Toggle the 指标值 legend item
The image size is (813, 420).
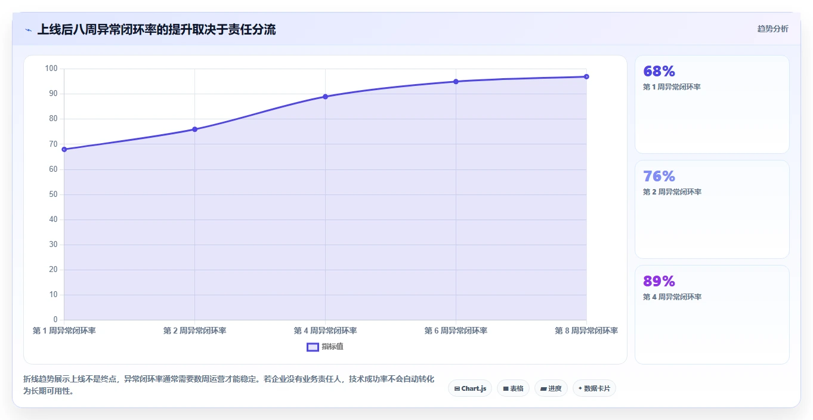325,347
